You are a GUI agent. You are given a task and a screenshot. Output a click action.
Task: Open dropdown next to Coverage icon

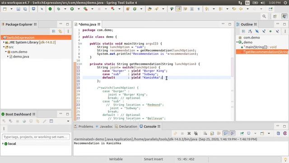pos(92,9)
